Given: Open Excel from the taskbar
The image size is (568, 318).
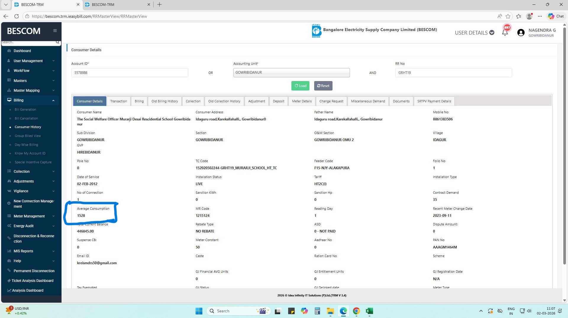Looking at the screenshot, I should coord(369,311).
